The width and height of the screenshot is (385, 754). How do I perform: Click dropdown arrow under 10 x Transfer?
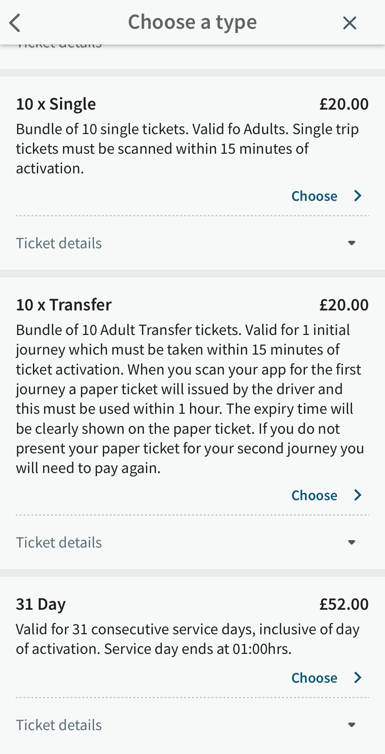click(x=351, y=542)
